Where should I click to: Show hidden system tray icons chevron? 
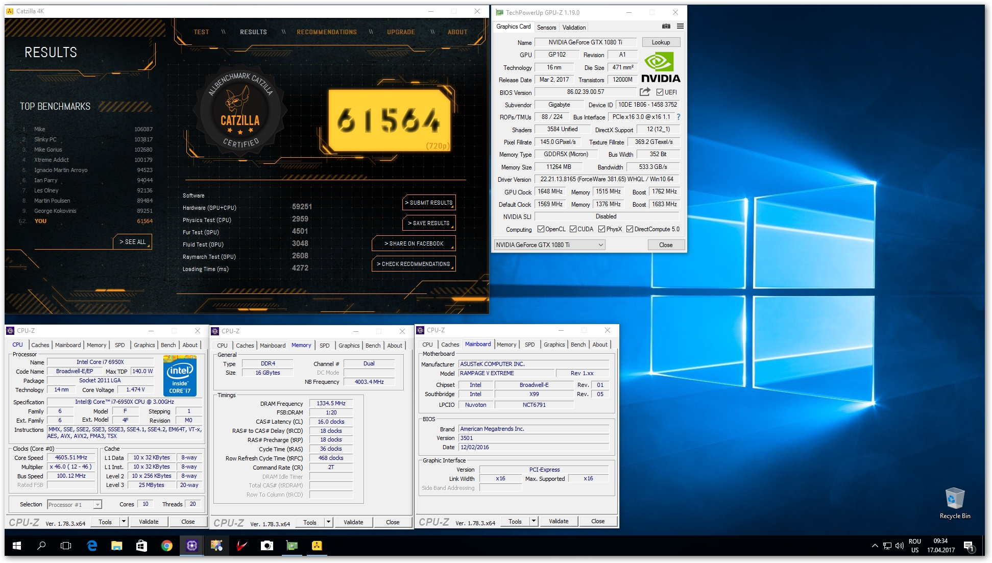coord(875,546)
